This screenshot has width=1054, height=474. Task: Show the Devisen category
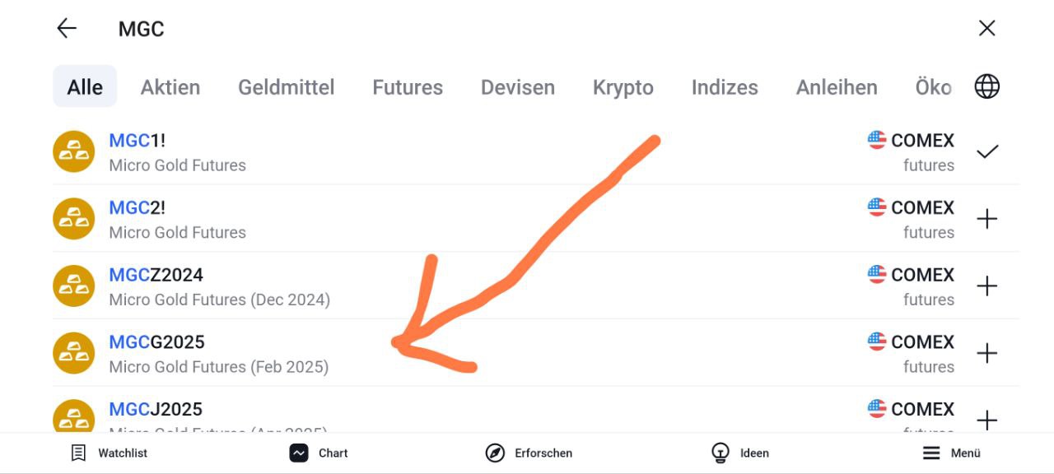[x=518, y=87]
